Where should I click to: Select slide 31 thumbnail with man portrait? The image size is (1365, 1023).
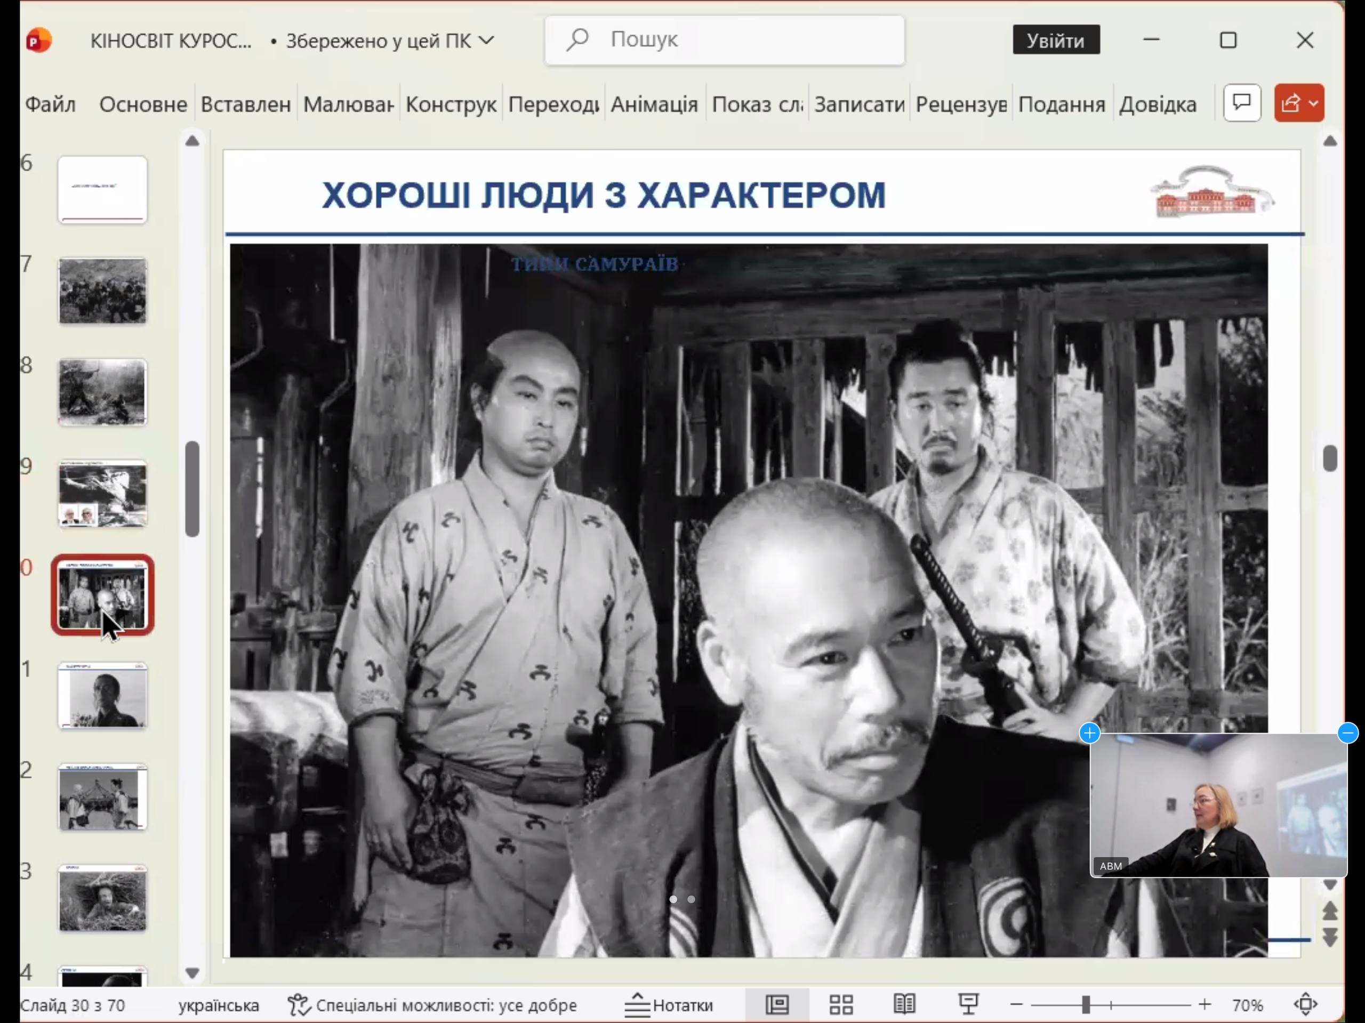tap(102, 696)
